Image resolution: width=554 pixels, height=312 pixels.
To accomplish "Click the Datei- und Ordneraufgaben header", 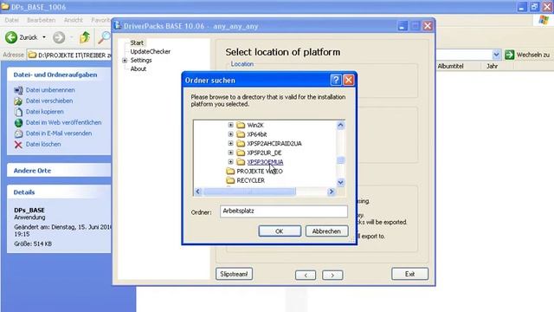I will click(59, 75).
